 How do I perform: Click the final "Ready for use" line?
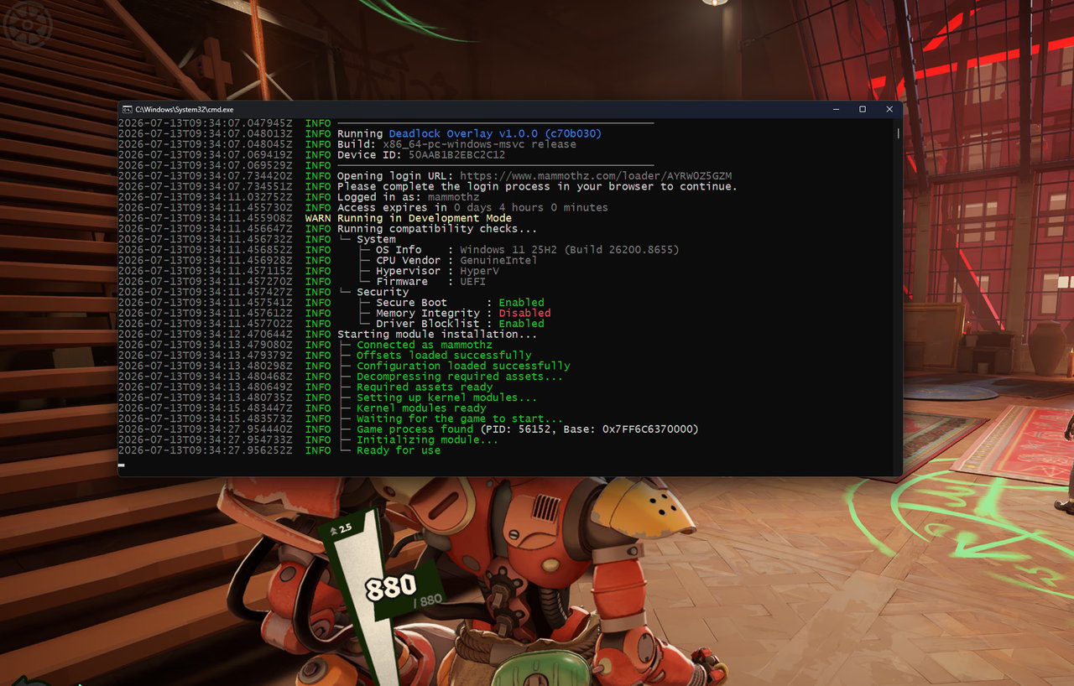[399, 450]
